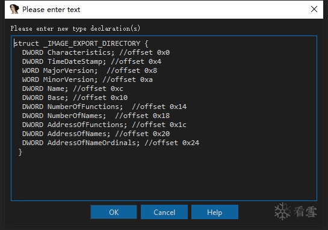Click the IDA portrait icon in title bar
The width and height of the screenshot is (328, 230).
point(14,9)
